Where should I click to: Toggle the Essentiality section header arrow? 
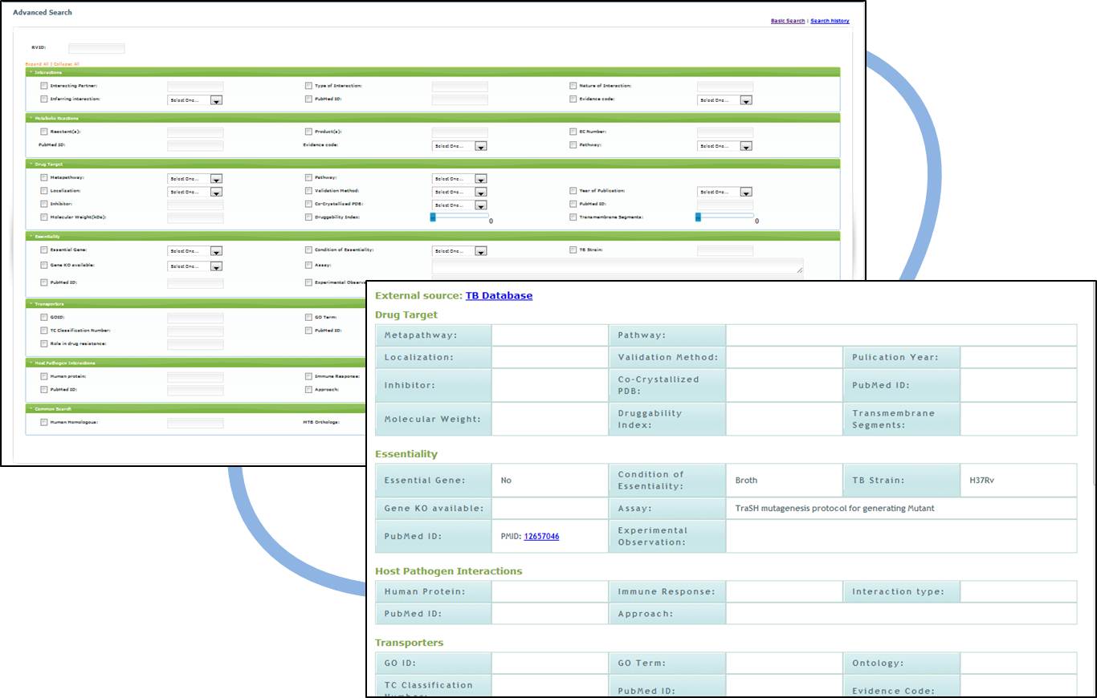point(30,237)
